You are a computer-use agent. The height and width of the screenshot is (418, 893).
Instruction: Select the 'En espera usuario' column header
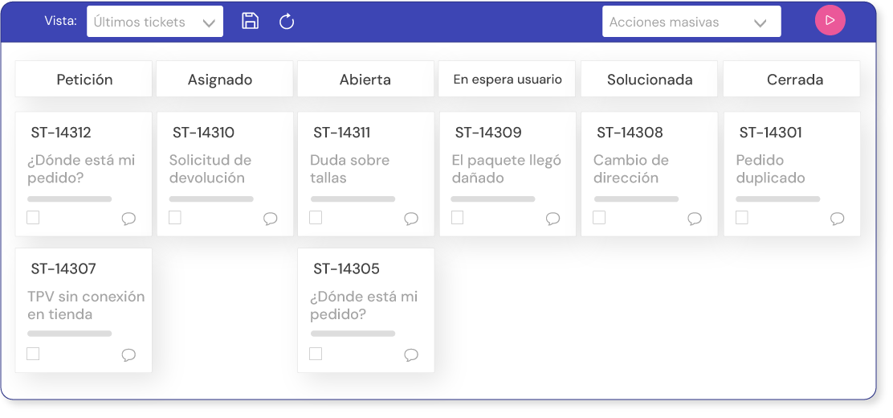508,80
